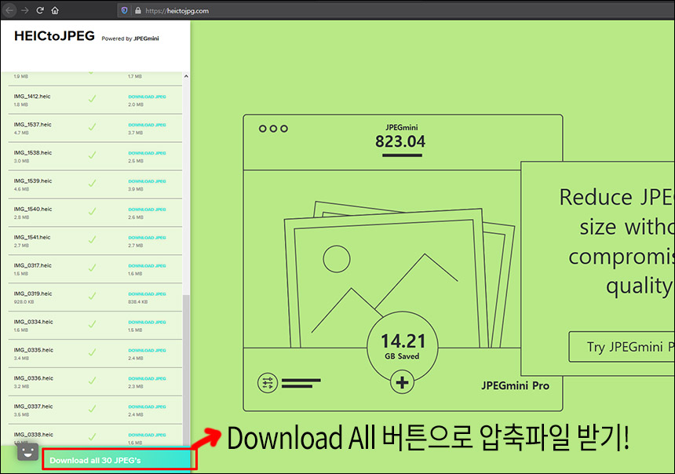Click the tracking protection shield icon
This screenshot has height=474, width=675.
pos(125,10)
